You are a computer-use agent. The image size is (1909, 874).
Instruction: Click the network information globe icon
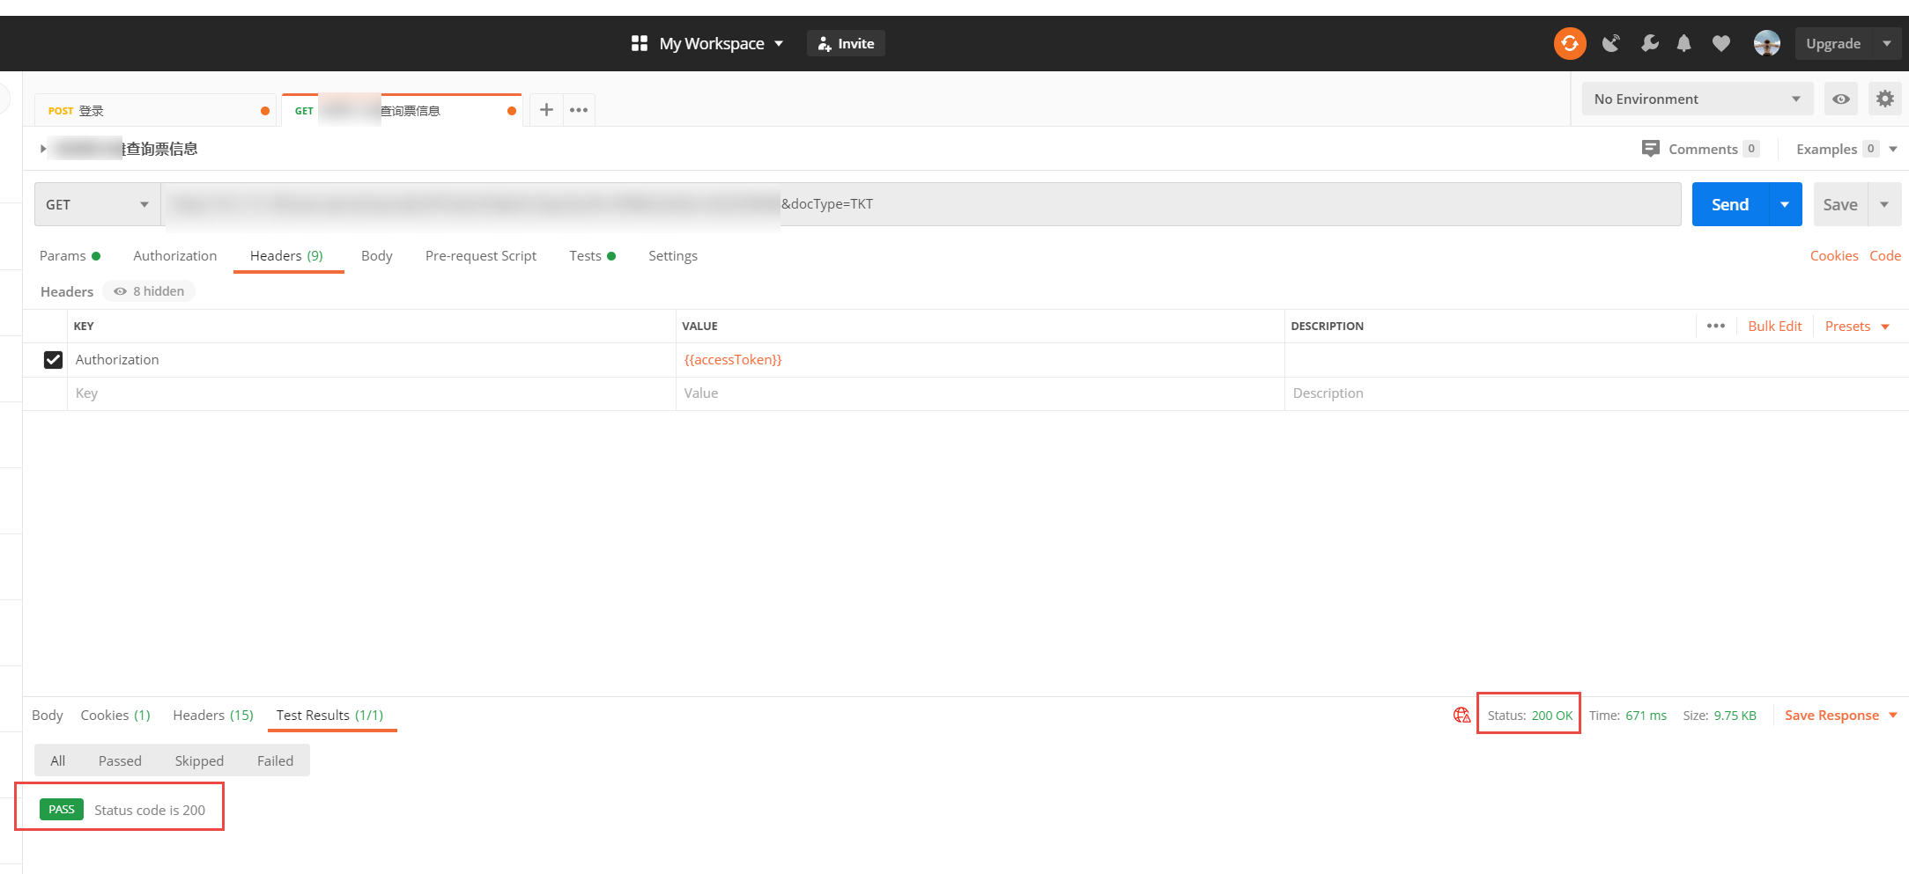[x=1461, y=715]
